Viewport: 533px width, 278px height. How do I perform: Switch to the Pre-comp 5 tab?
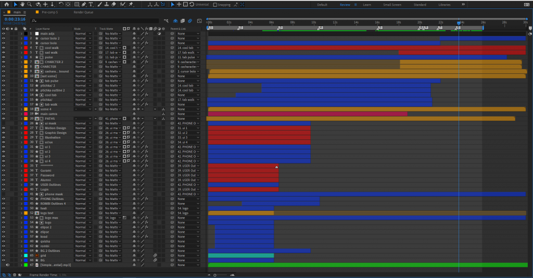coord(49,11)
